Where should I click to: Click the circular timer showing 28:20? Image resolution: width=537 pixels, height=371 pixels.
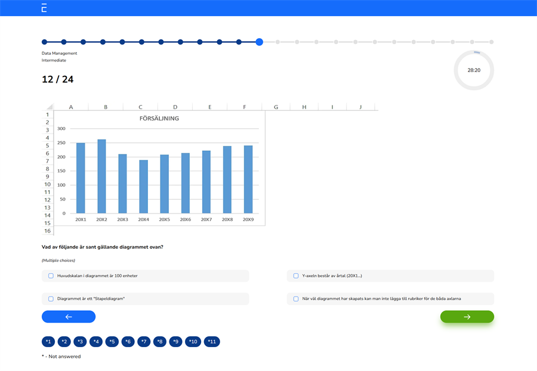click(x=474, y=70)
